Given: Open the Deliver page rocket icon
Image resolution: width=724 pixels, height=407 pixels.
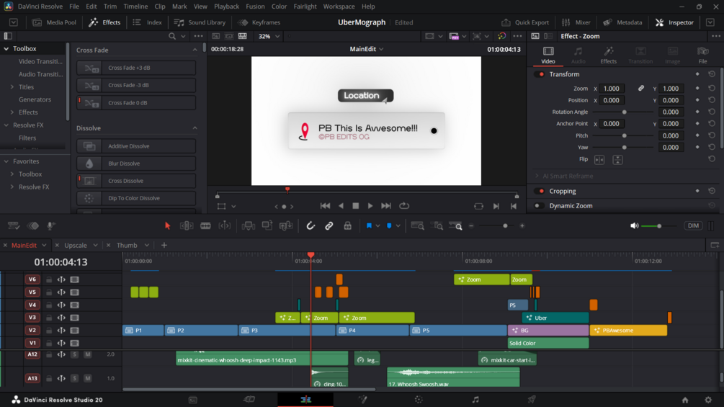Looking at the screenshot, I should (532, 400).
